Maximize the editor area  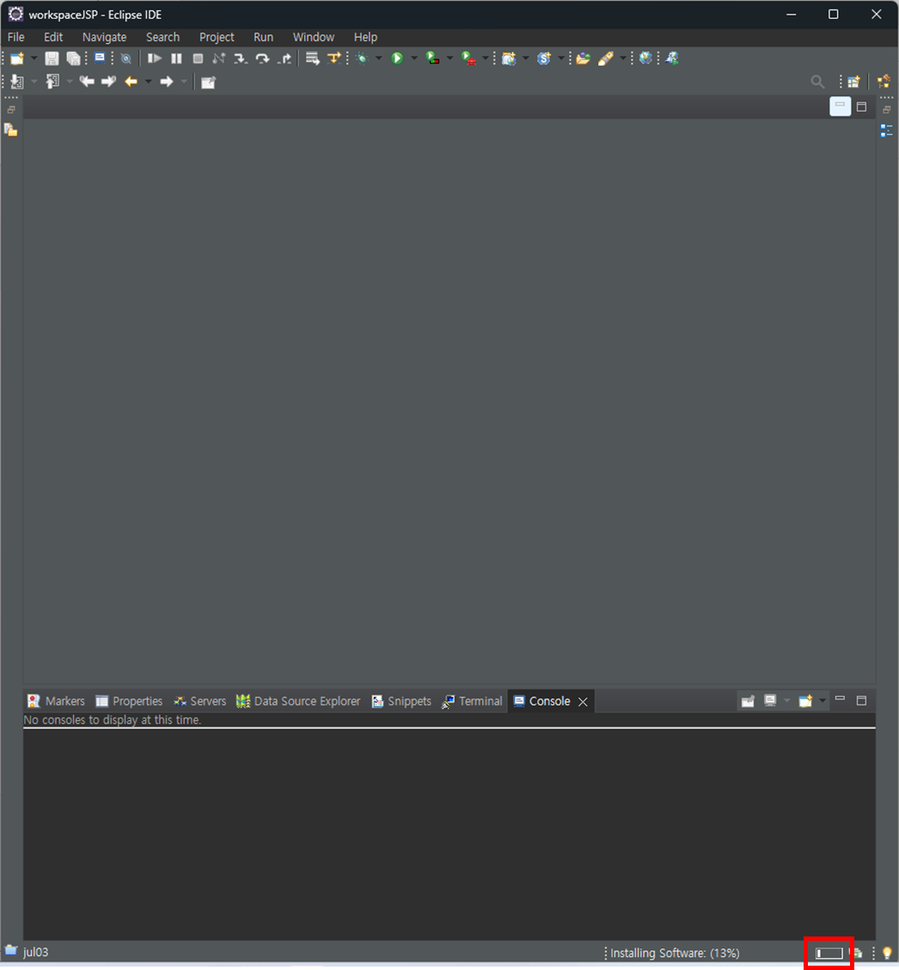[861, 107]
